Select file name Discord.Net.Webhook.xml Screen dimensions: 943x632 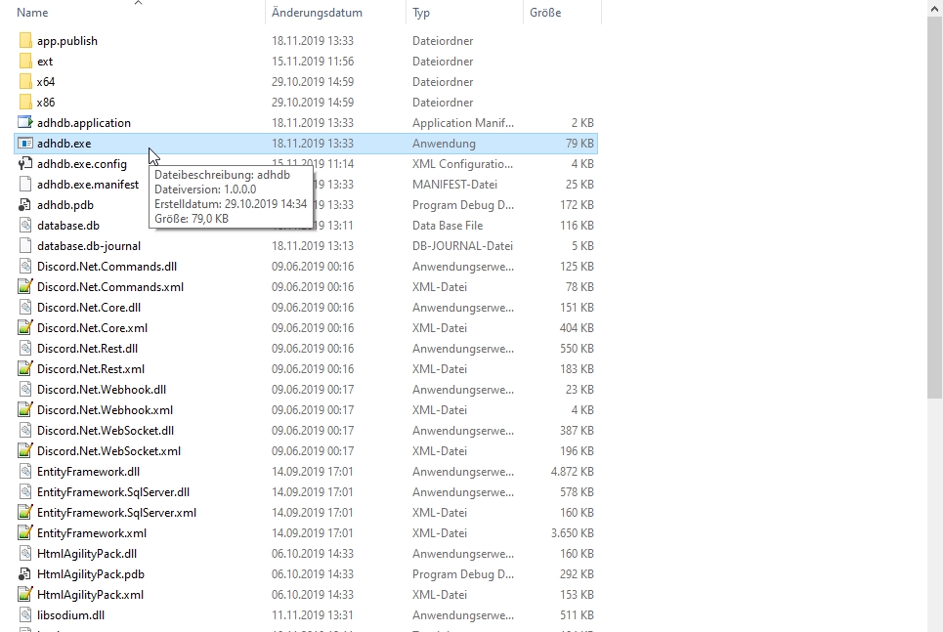pyautogui.click(x=106, y=410)
